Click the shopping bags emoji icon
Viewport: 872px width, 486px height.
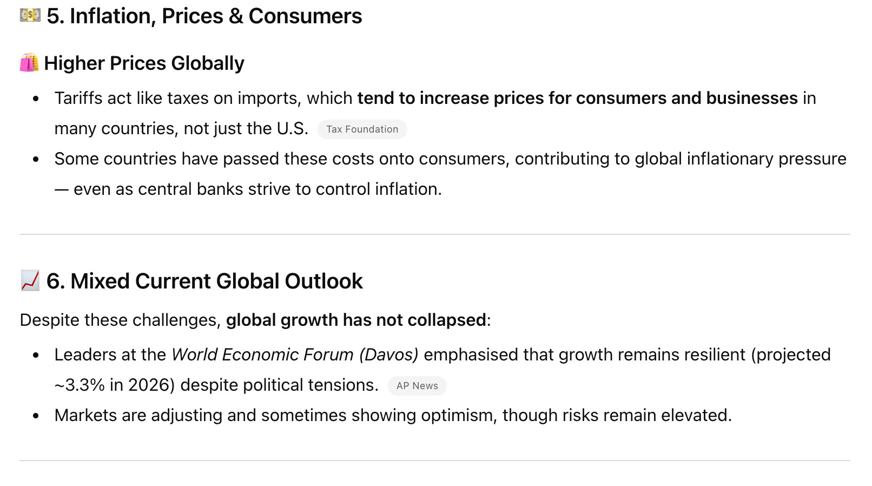[x=29, y=63]
